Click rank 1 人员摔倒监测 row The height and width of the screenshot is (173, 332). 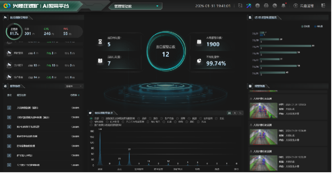pyautogui.click(x=40, y=107)
